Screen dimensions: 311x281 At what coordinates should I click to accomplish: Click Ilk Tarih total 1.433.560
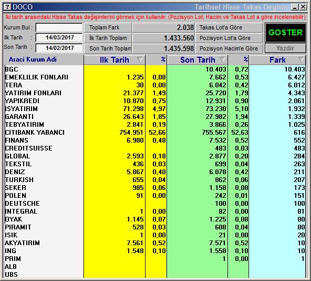point(179,38)
